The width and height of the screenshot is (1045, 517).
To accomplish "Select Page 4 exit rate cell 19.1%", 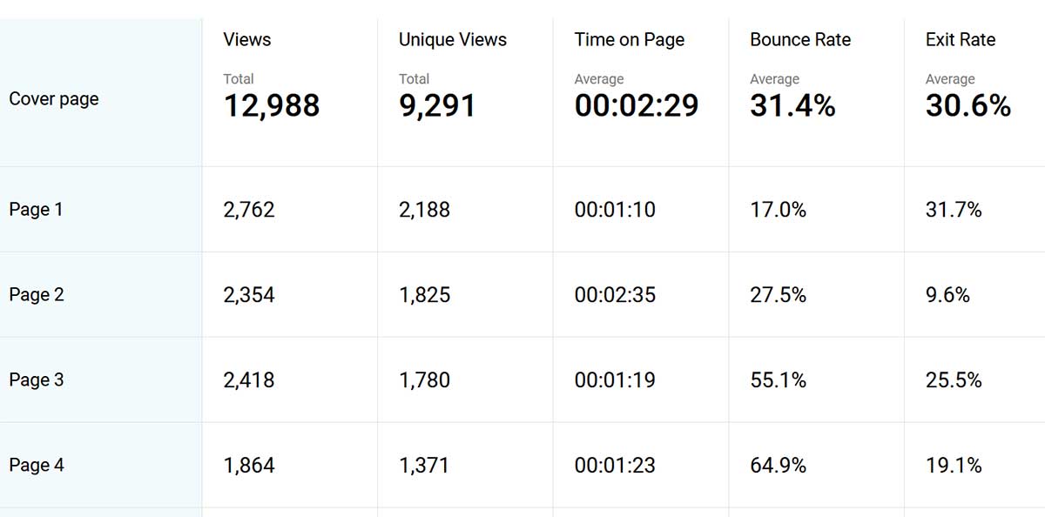I will tap(954, 466).
